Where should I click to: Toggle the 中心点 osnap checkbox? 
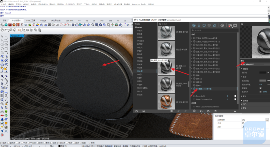[29, 143]
